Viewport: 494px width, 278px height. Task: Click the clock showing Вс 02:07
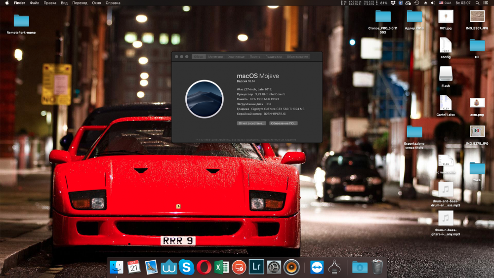pyautogui.click(x=463, y=3)
